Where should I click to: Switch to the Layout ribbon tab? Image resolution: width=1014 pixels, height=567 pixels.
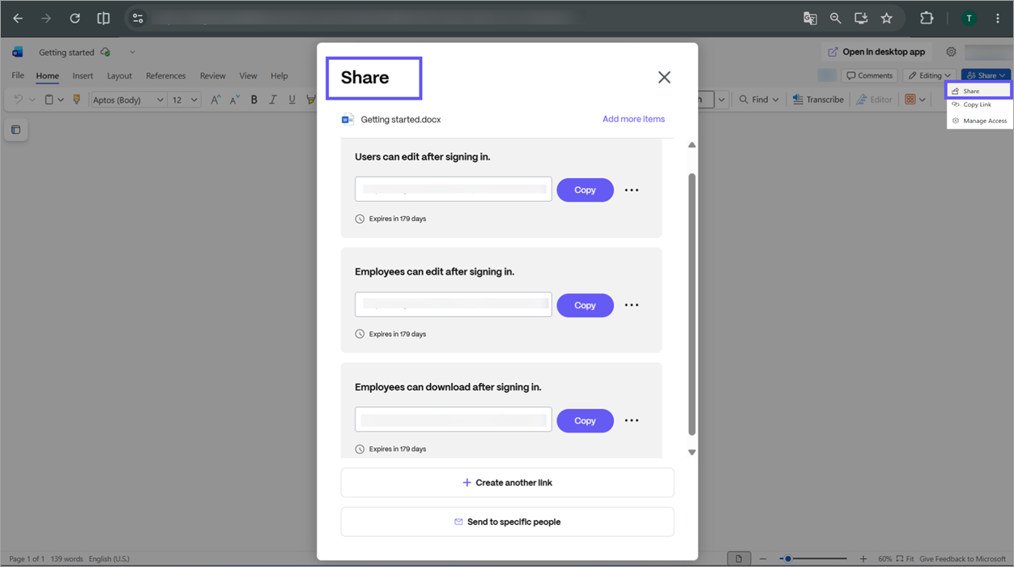coord(119,75)
